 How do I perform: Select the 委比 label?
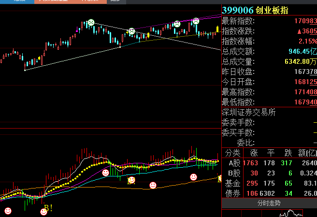tap(245, 143)
